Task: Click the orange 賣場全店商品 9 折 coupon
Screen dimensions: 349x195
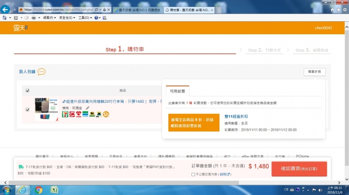Action: click(193, 123)
